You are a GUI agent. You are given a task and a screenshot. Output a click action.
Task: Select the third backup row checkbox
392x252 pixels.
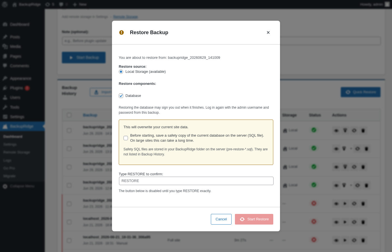click(69, 167)
